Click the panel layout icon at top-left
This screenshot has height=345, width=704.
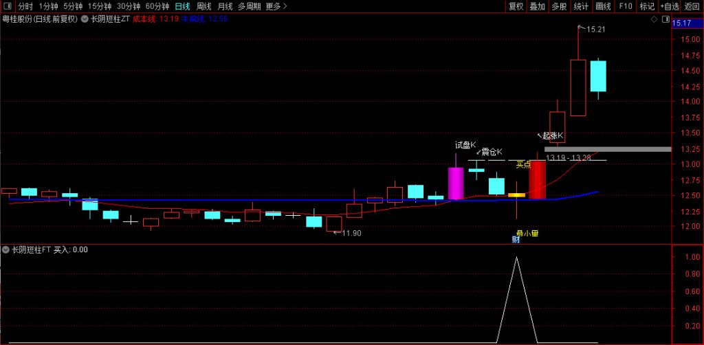click(8, 6)
